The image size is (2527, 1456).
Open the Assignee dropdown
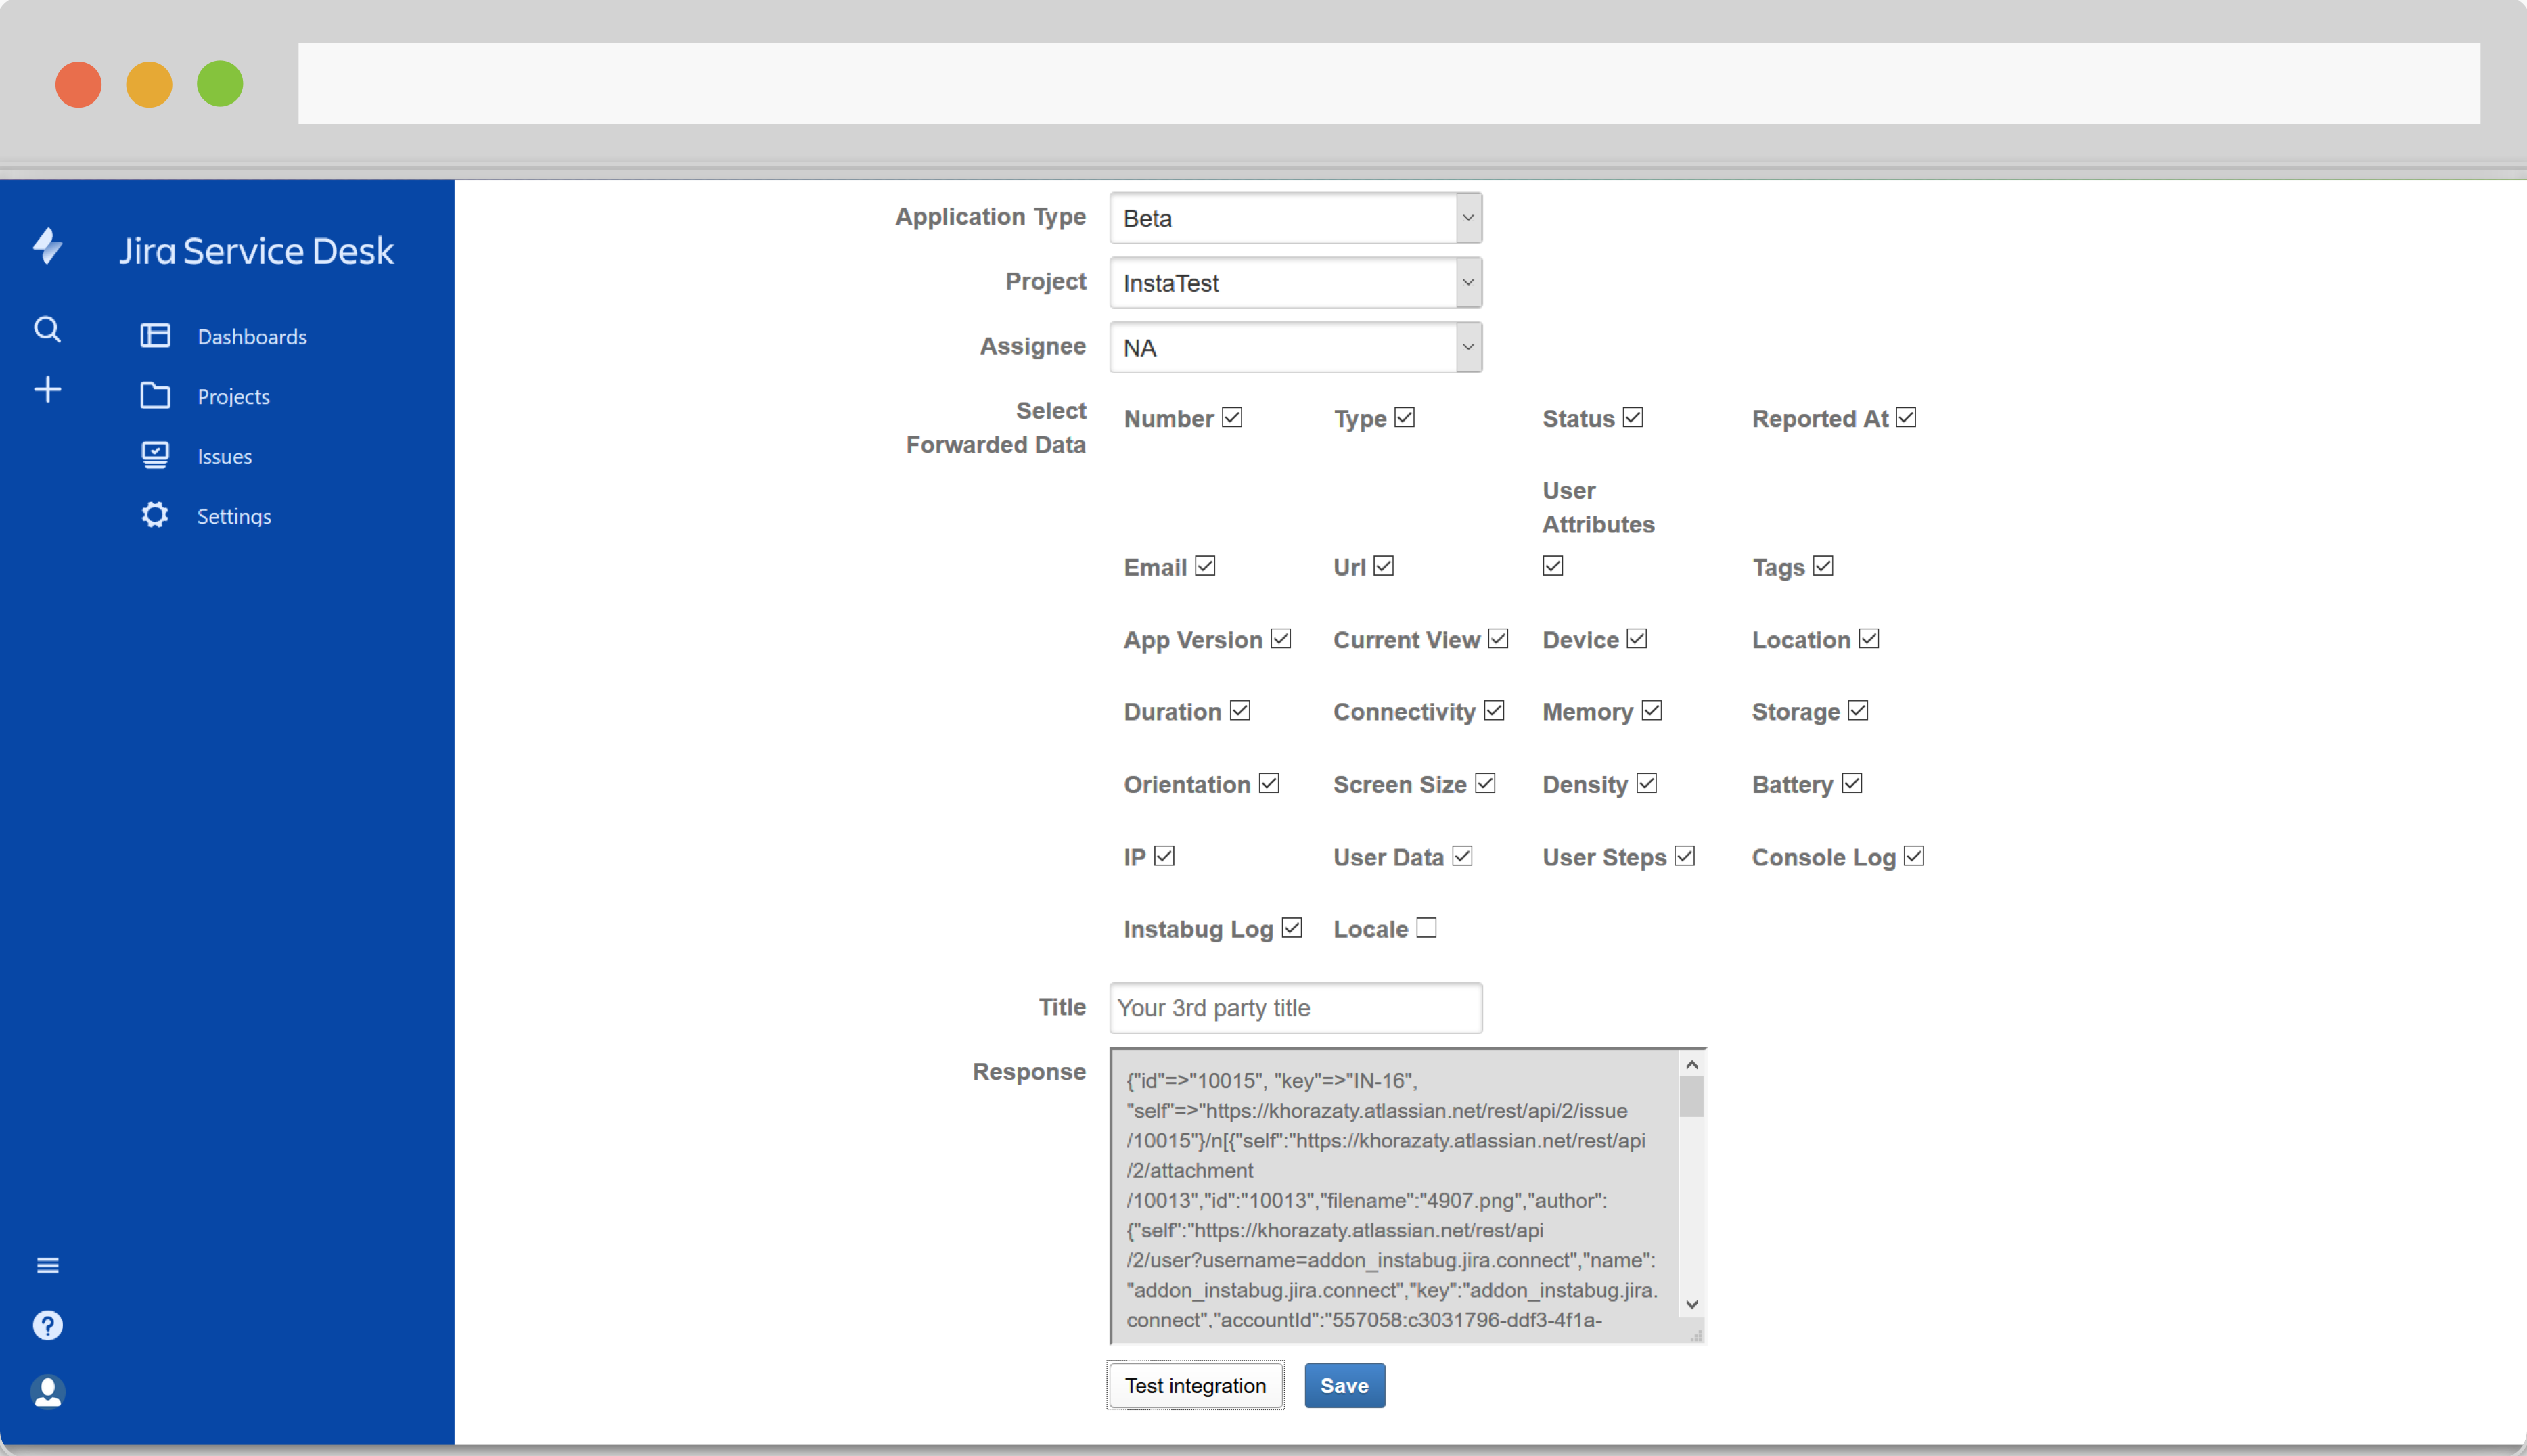(x=1295, y=348)
